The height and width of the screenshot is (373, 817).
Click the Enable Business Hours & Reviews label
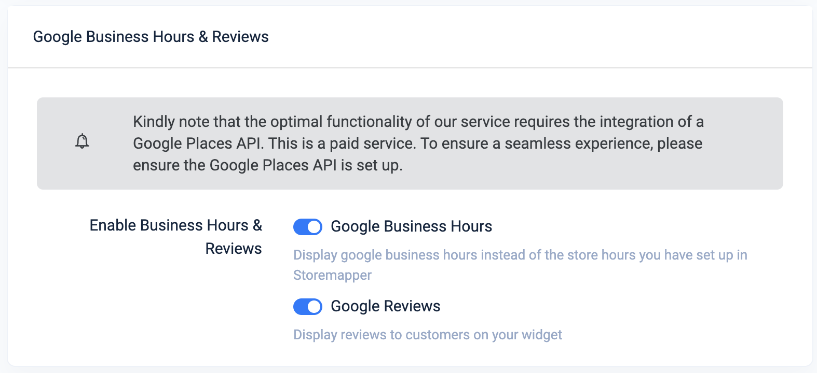(x=176, y=236)
